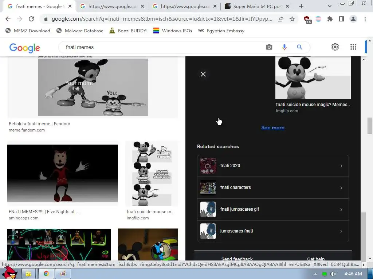This screenshot has width=373, height=279.
Task: Open the Angry Birds start button
Action: 9,273
